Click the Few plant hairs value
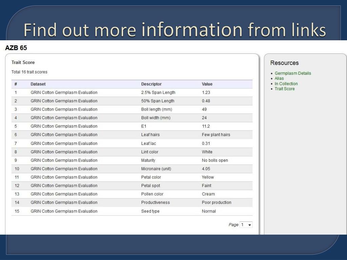The height and width of the screenshot is (260, 347). coord(216,135)
